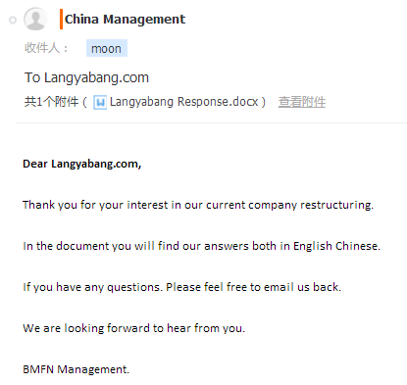Click the orange flag bar before sender name
Viewport: 407px width, 385px height.
pos(61,20)
